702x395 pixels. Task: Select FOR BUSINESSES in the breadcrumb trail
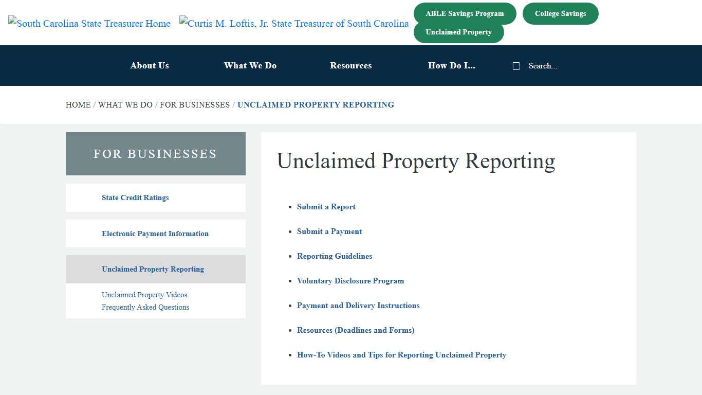[195, 104]
